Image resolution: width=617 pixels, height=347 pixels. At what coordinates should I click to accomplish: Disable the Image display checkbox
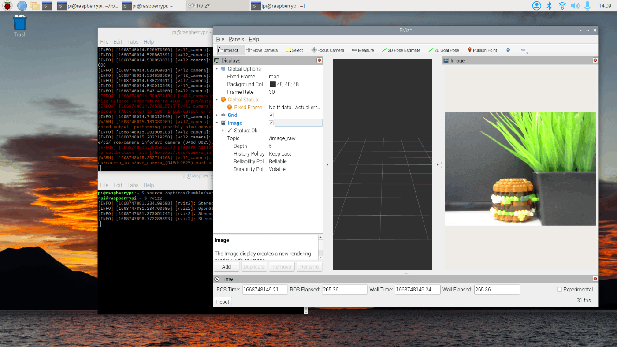click(271, 123)
